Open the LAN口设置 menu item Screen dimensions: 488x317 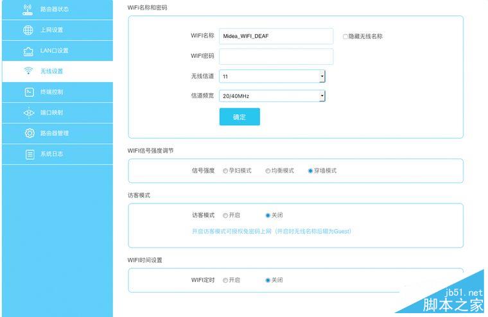[x=57, y=51]
